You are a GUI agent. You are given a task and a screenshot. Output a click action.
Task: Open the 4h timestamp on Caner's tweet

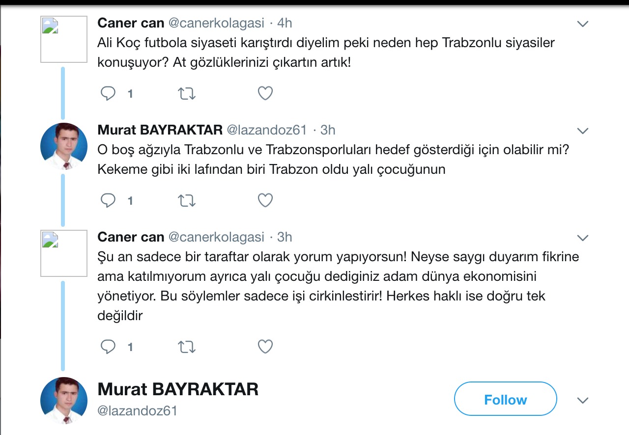[x=285, y=23]
